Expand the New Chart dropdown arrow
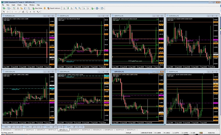 (6, 8)
